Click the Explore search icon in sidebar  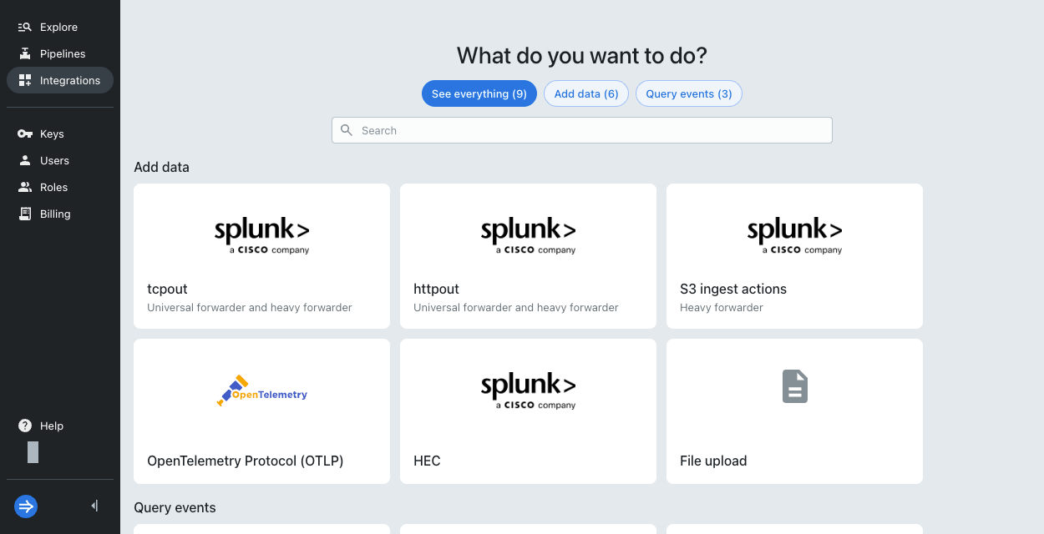point(25,27)
